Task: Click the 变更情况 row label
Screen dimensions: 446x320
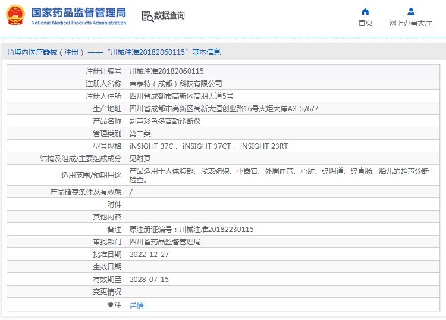Action: coord(107,292)
